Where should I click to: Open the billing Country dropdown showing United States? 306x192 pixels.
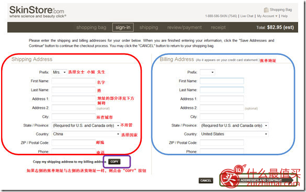point(234,134)
